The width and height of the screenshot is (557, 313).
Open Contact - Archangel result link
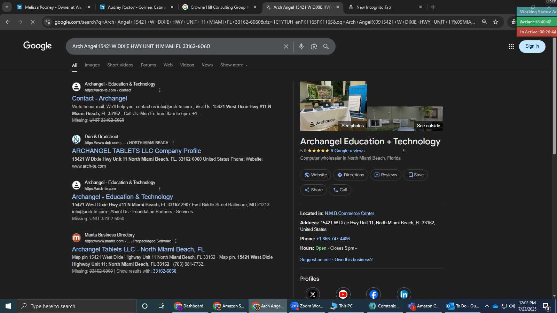[x=100, y=98]
